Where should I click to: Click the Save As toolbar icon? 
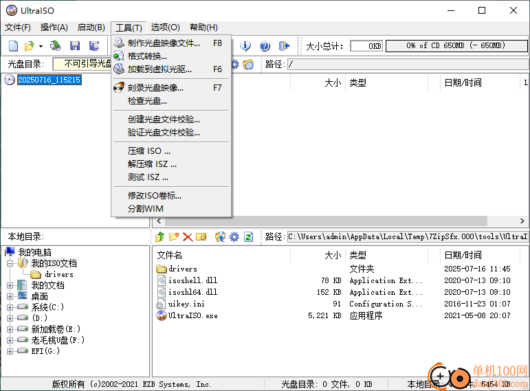click(94, 46)
